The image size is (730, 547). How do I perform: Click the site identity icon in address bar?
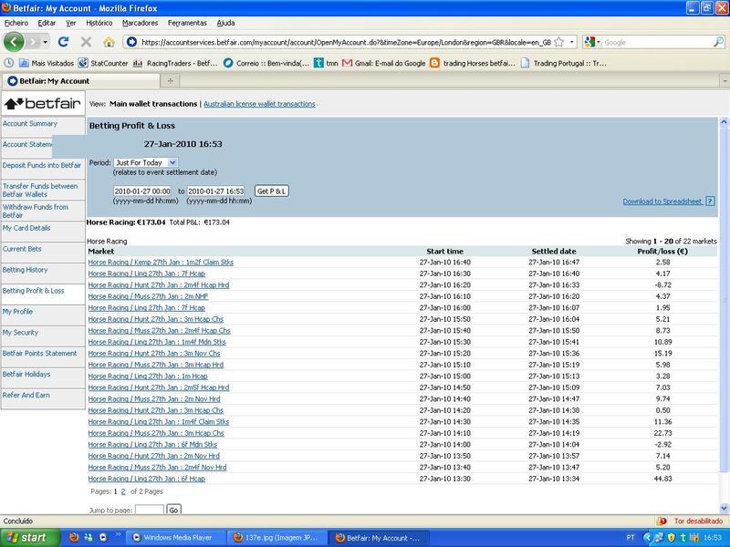point(131,42)
